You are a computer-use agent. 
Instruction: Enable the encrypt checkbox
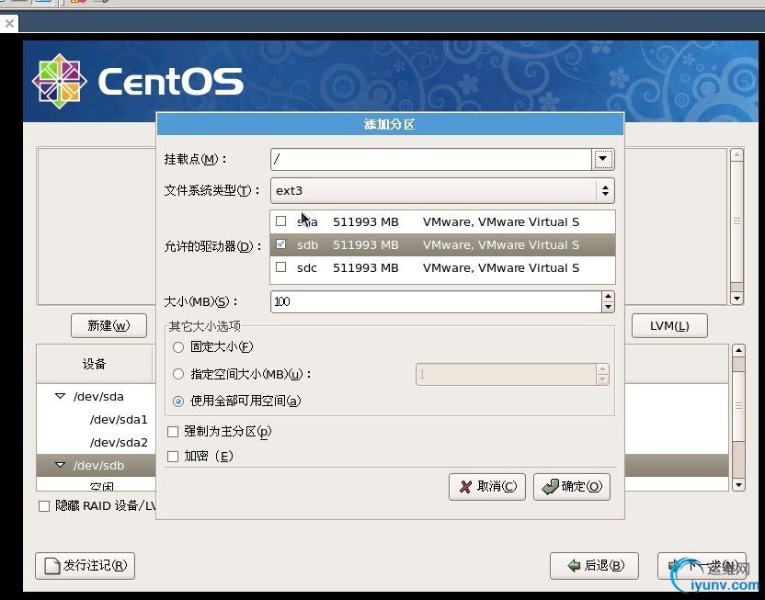(173, 457)
